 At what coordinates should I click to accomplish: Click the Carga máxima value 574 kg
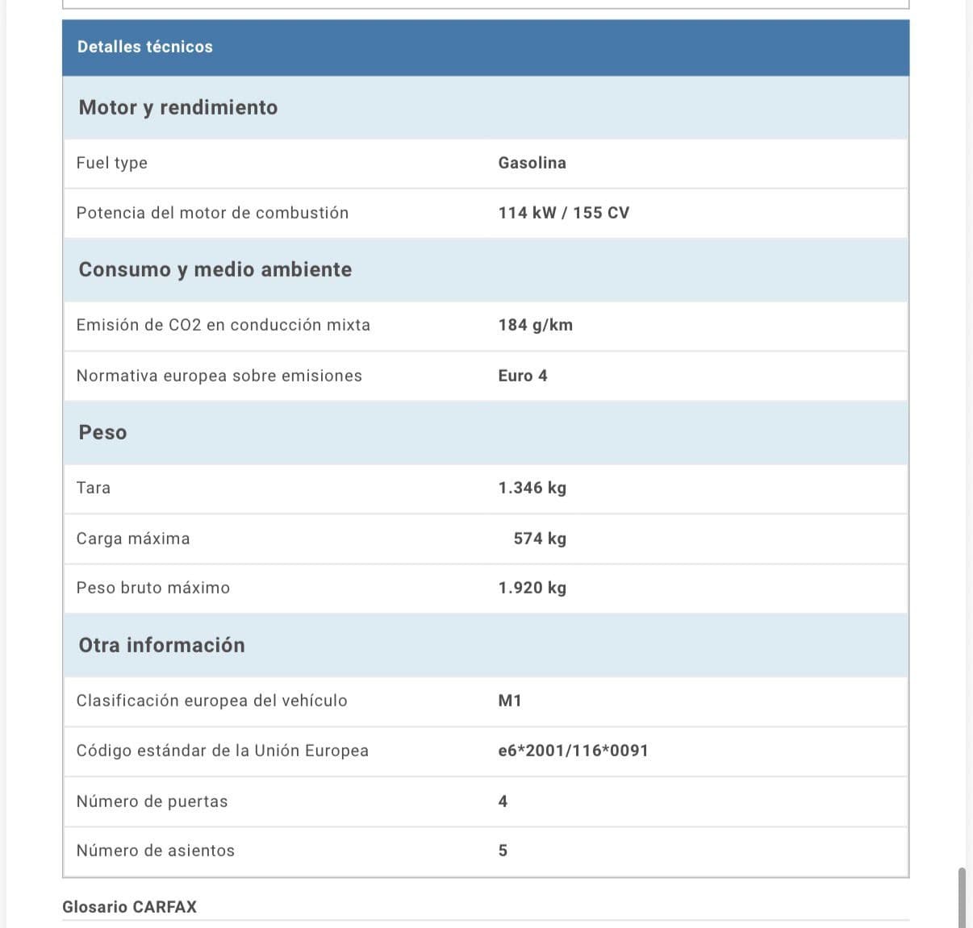point(539,539)
